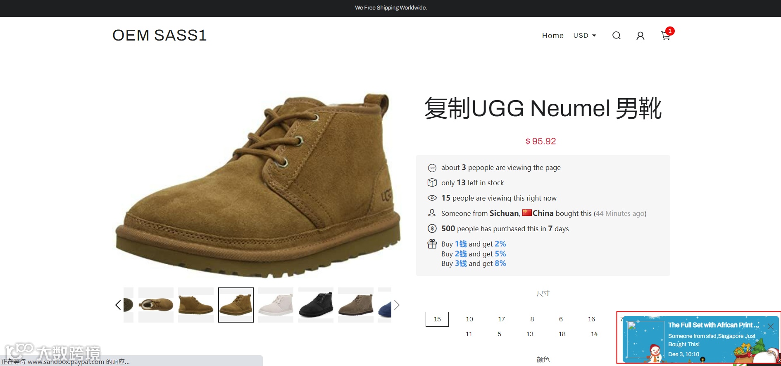Image resolution: width=781 pixels, height=366 pixels.
Task: Click the currently selected outlined chestnut thumbnail
Action: 236,305
